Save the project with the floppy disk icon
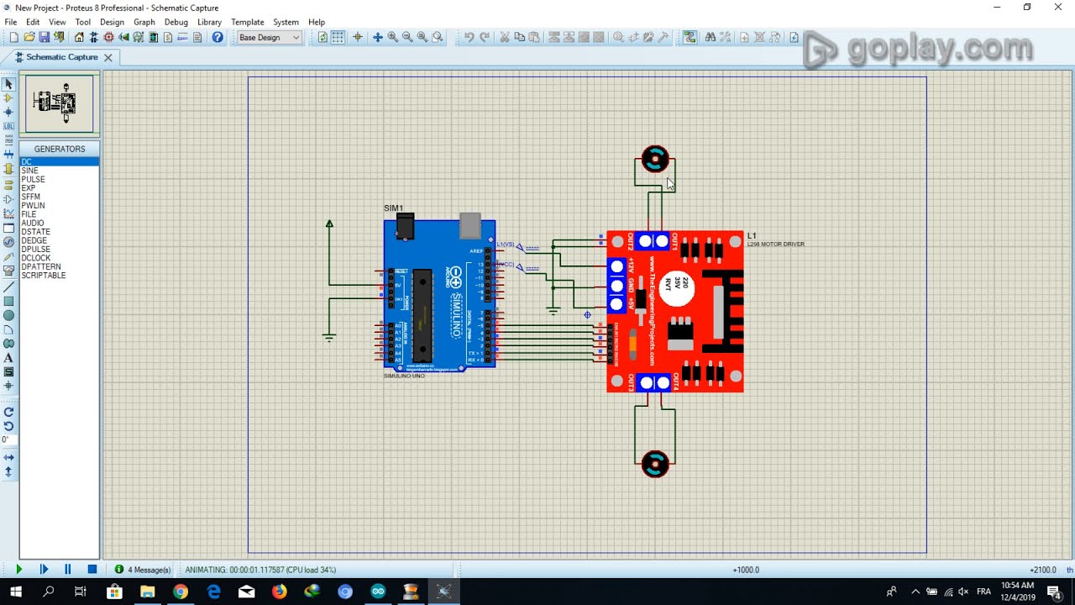1075x605 pixels. tap(44, 37)
